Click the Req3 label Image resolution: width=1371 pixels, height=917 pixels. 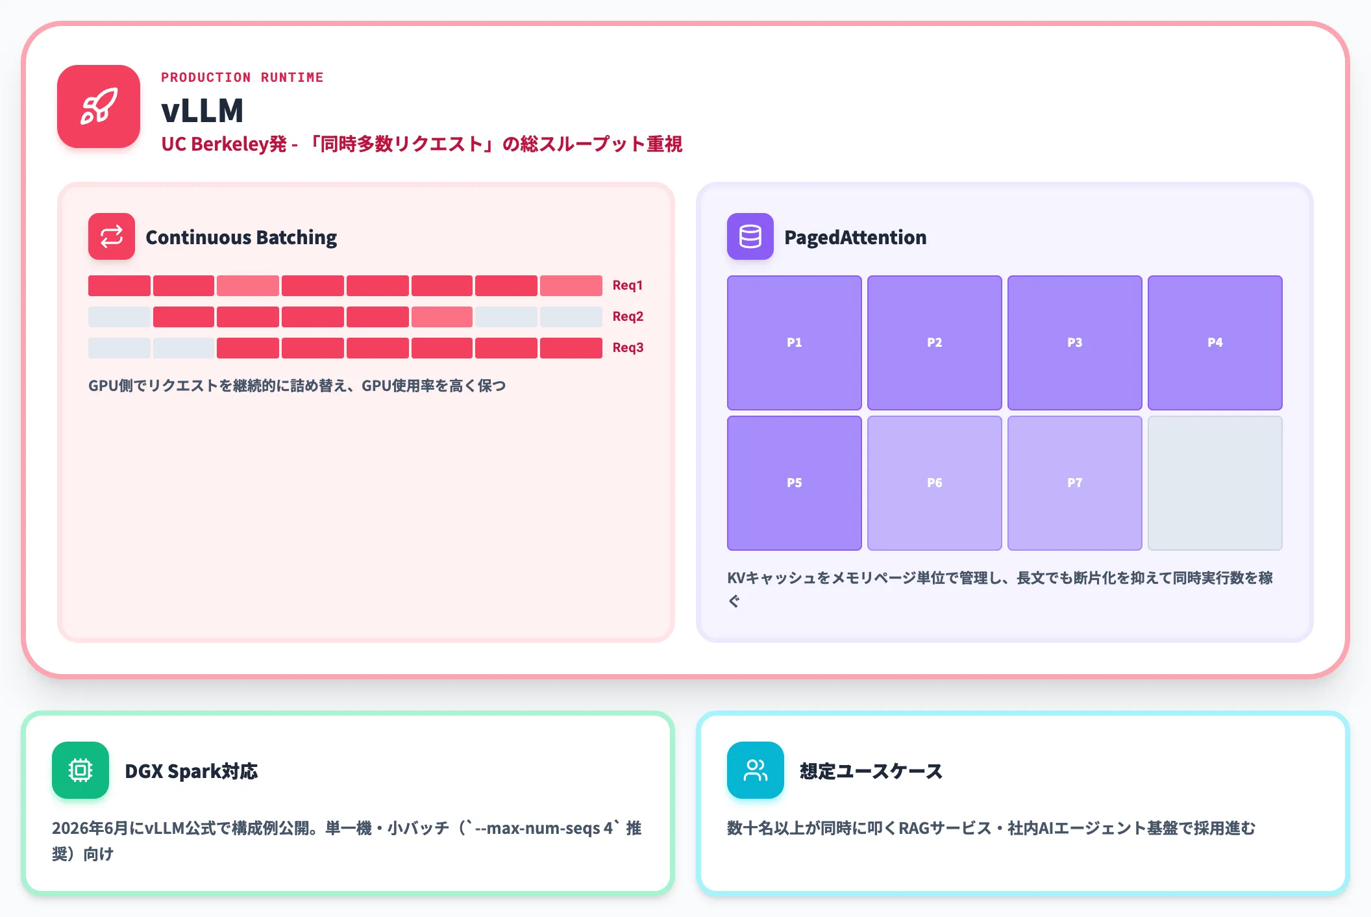pos(628,347)
